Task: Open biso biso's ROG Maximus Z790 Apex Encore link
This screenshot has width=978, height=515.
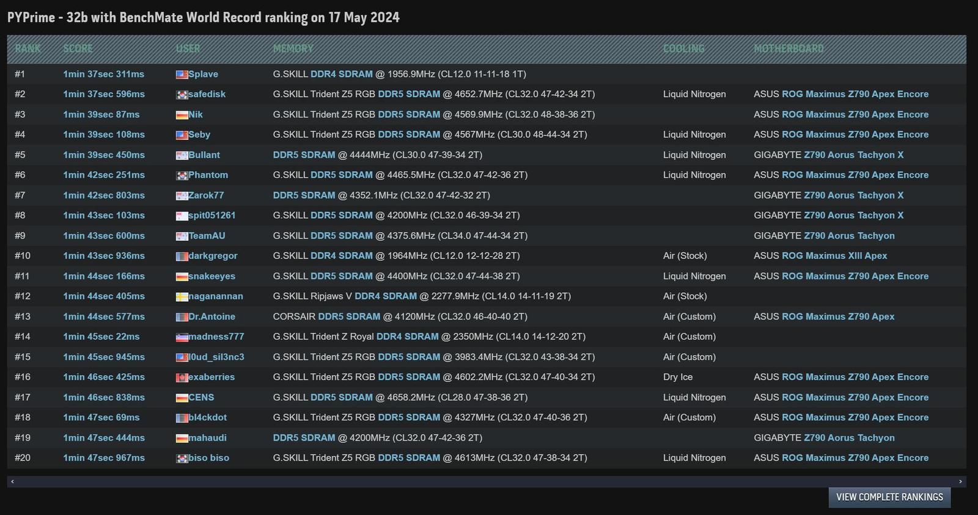Action: coord(855,458)
